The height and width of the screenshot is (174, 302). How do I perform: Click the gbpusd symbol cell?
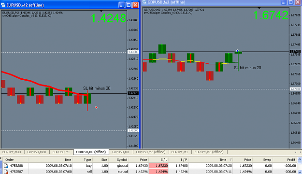click(122, 166)
